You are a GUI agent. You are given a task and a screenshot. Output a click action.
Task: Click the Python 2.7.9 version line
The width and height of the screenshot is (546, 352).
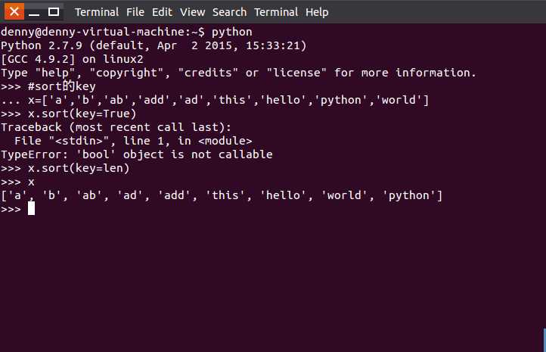coord(154,45)
